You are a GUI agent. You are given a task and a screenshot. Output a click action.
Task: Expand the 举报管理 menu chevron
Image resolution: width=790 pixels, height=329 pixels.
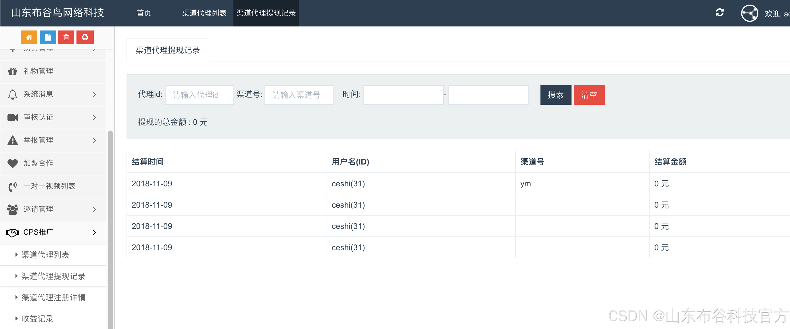tap(94, 141)
